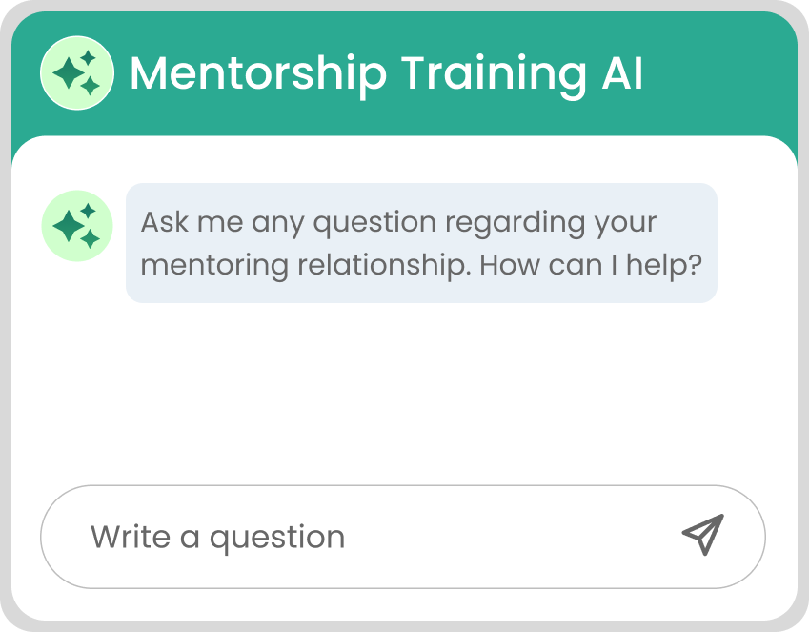Tap the small top star in header logo

pyautogui.click(x=89, y=58)
